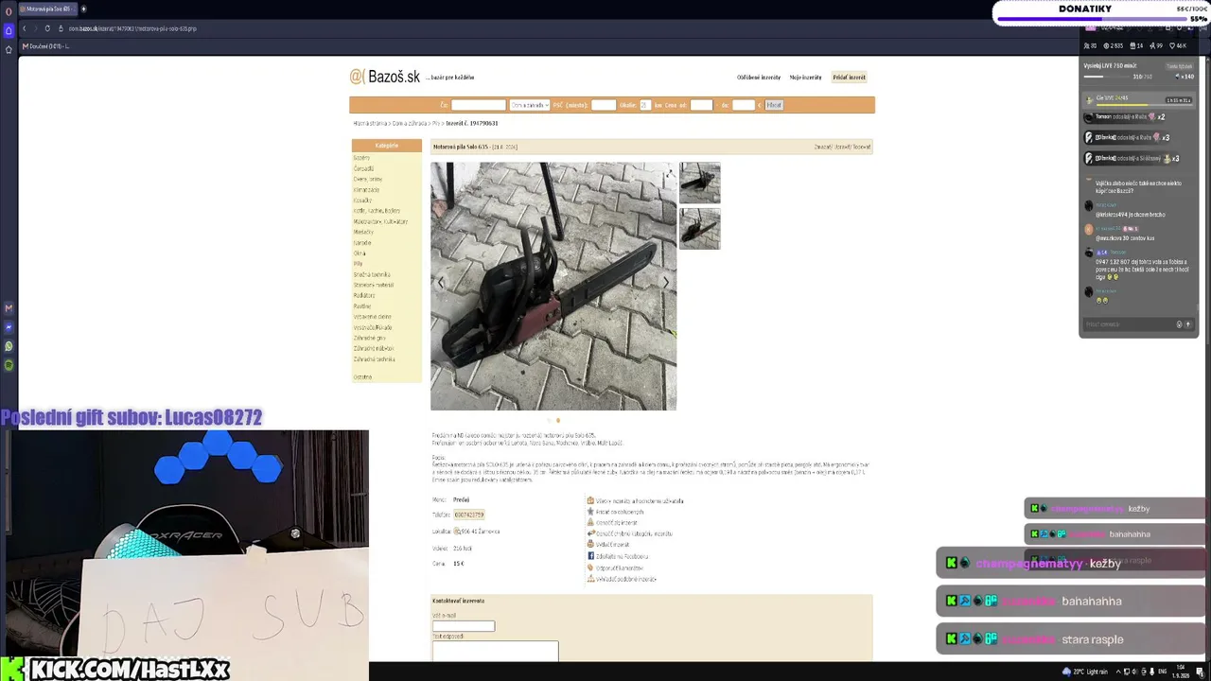Select the first chainsaw thumbnail
Image resolution: width=1211 pixels, height=681 pixels.
pyautogui.click(x=700, y=183)
